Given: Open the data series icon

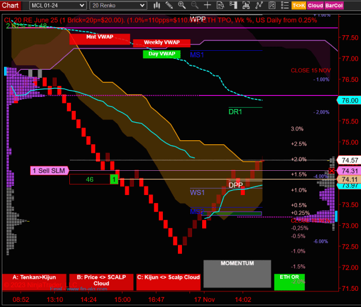Looking at the screenshot, I should coord(246,5).
